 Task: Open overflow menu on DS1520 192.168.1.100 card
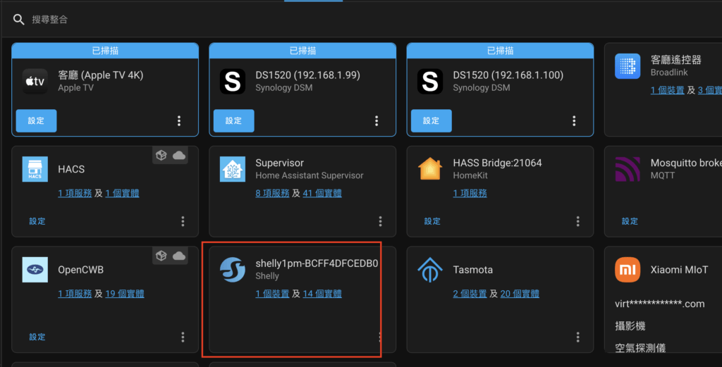click(x=574, y=121)
